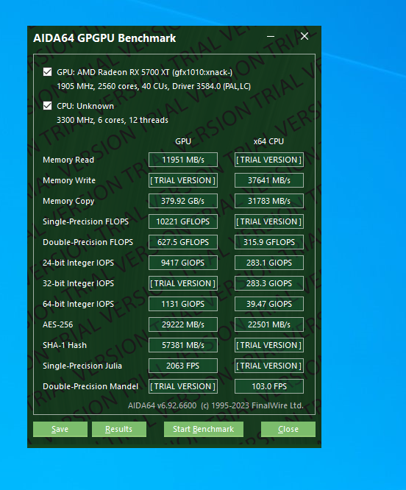Click the Memory Write row label

pyautogui.click(x=69, y=180)
